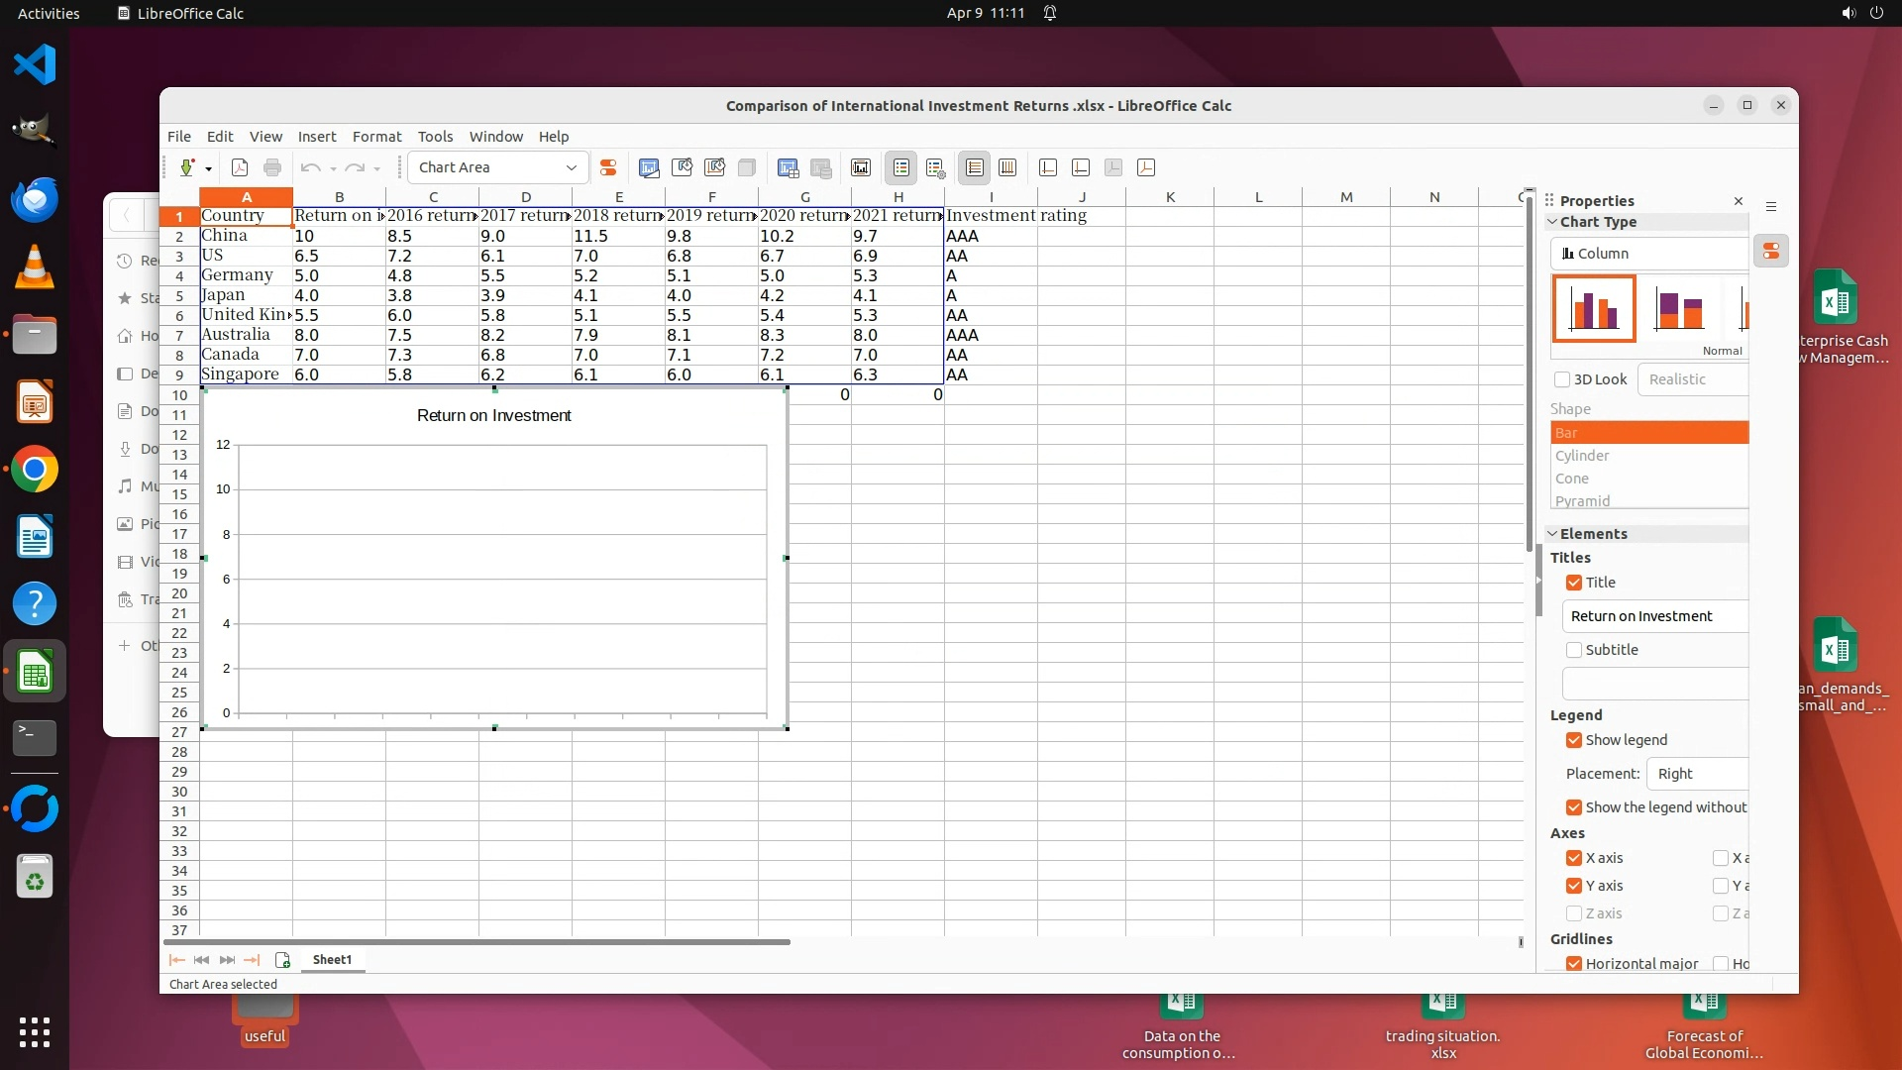The height and width of the screenshot is (1070, 1902).
Task: Uncheck Show legend option
Action: [x=1574, y=740]
